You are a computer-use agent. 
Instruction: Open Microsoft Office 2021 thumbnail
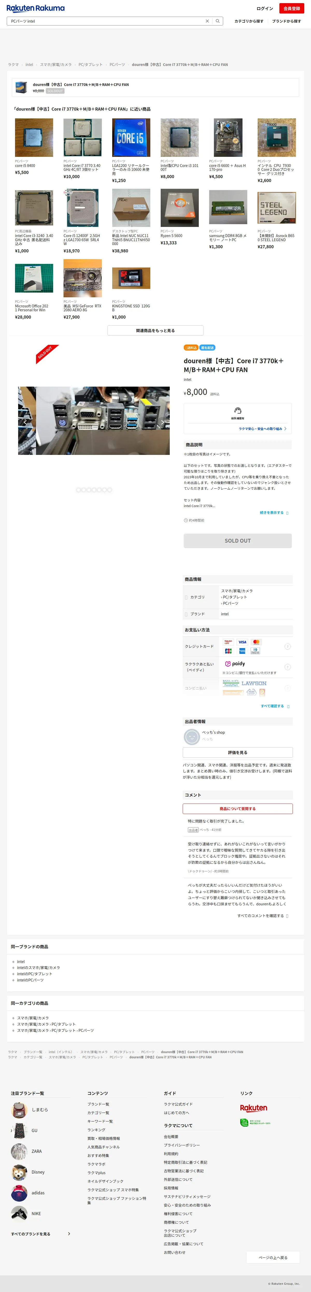tap(34, 278)
